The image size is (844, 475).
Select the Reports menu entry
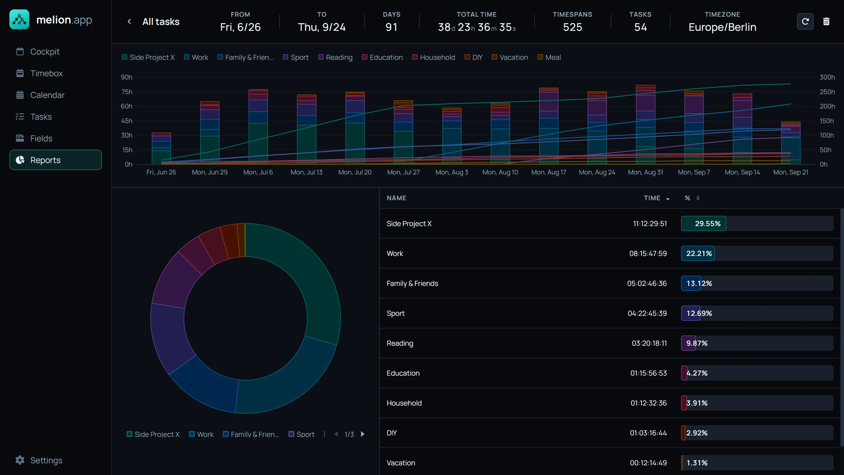(56, 160)
